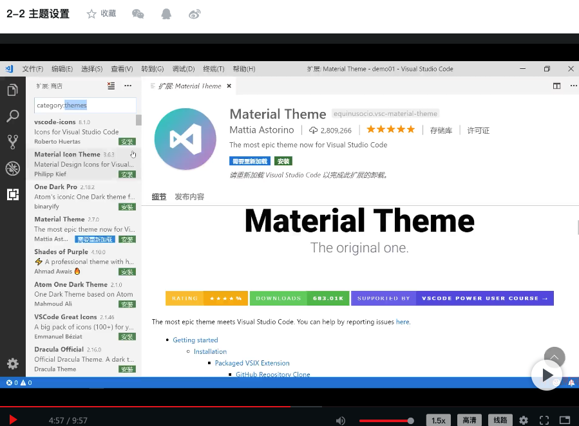Open Packaged VSIX Extension link
The width and height of the screenshot is (579, 426).
tap(252, 363)
